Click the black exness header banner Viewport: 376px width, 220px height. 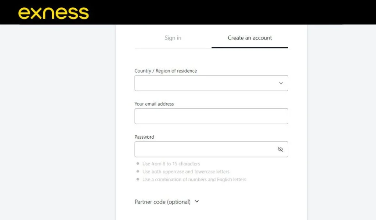coord(220,12)
